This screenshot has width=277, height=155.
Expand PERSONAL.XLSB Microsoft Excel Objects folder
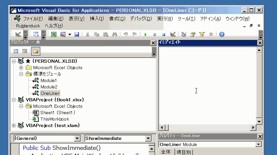pyautogui.click(x=21, y=68)
